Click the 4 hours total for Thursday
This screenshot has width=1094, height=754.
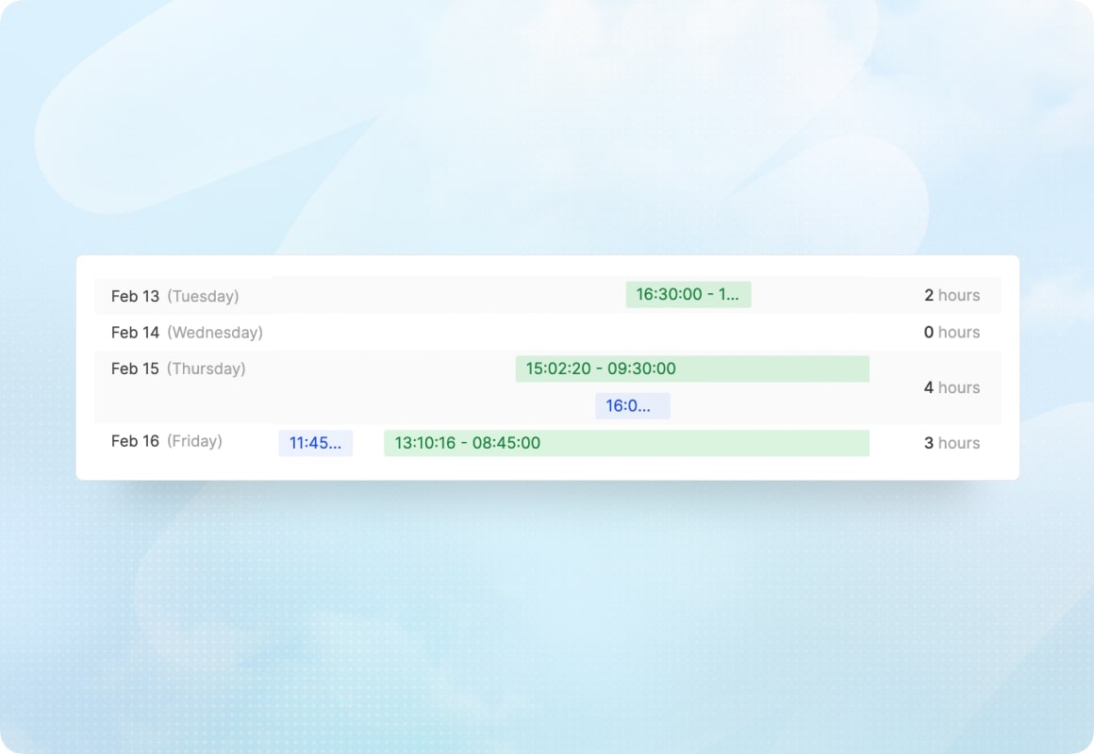(952, 386)
